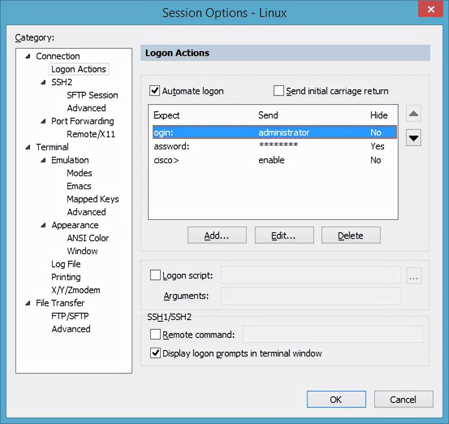Image resolution: width=449 pixels, height=424 pixels.
Task: Click the Send column header
Action: [x=309, y=115]
